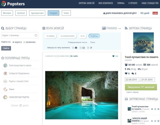The image size is (160, 125).
Task: Enable the photo content filter checkbox
Action: click(73, 47)
